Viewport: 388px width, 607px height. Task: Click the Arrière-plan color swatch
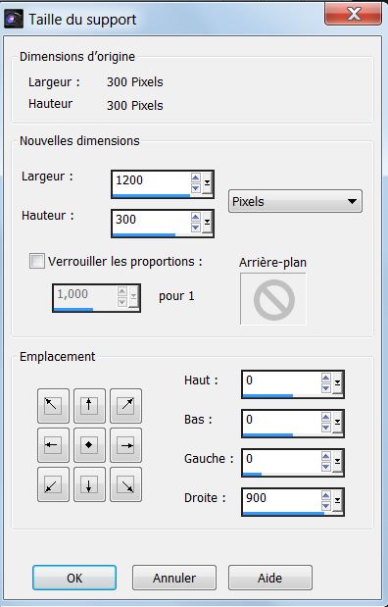pos(273,299)
